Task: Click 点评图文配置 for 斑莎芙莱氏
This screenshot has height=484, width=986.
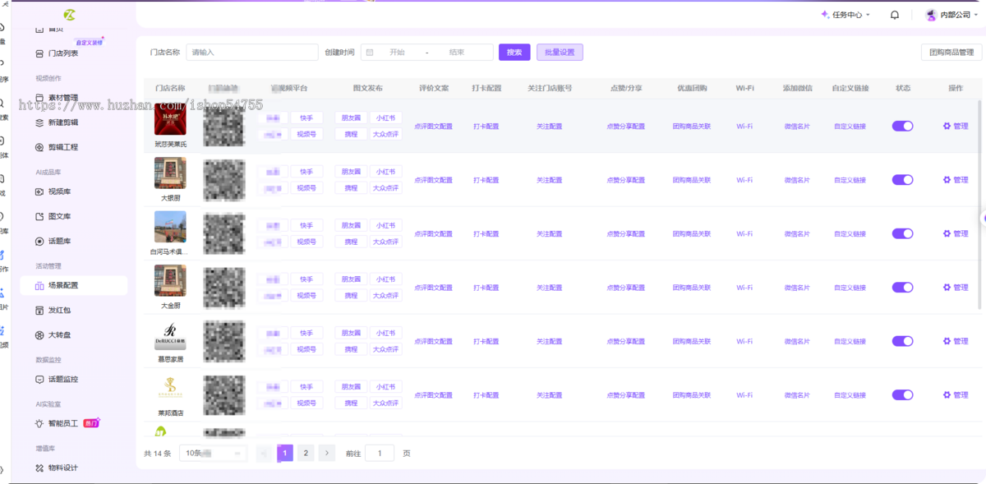Action: (433, 127)
